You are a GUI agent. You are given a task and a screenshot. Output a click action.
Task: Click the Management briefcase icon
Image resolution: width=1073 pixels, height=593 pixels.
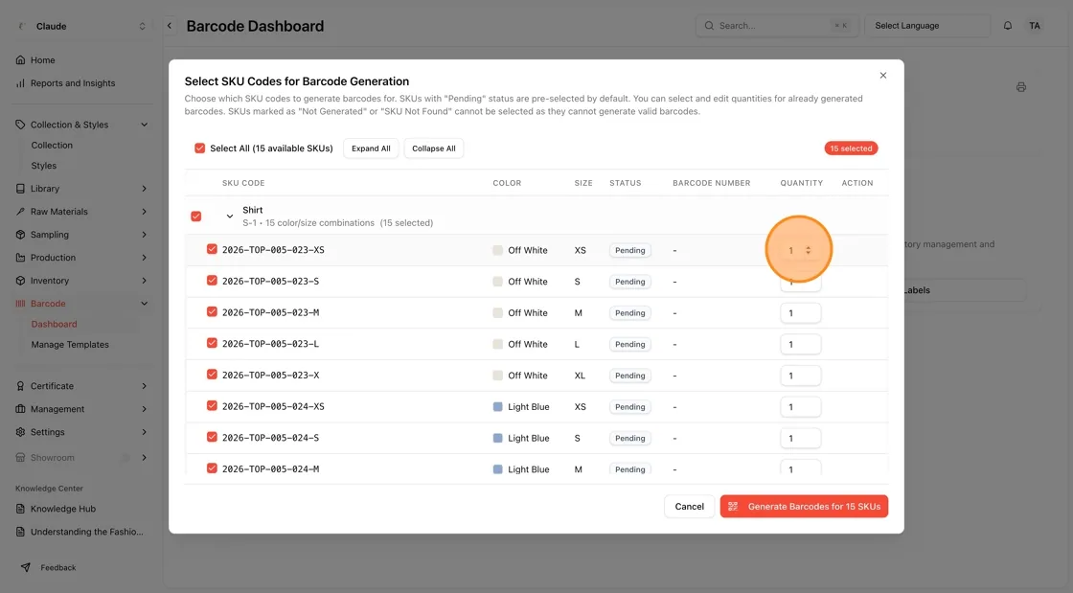tap(20, 409)
